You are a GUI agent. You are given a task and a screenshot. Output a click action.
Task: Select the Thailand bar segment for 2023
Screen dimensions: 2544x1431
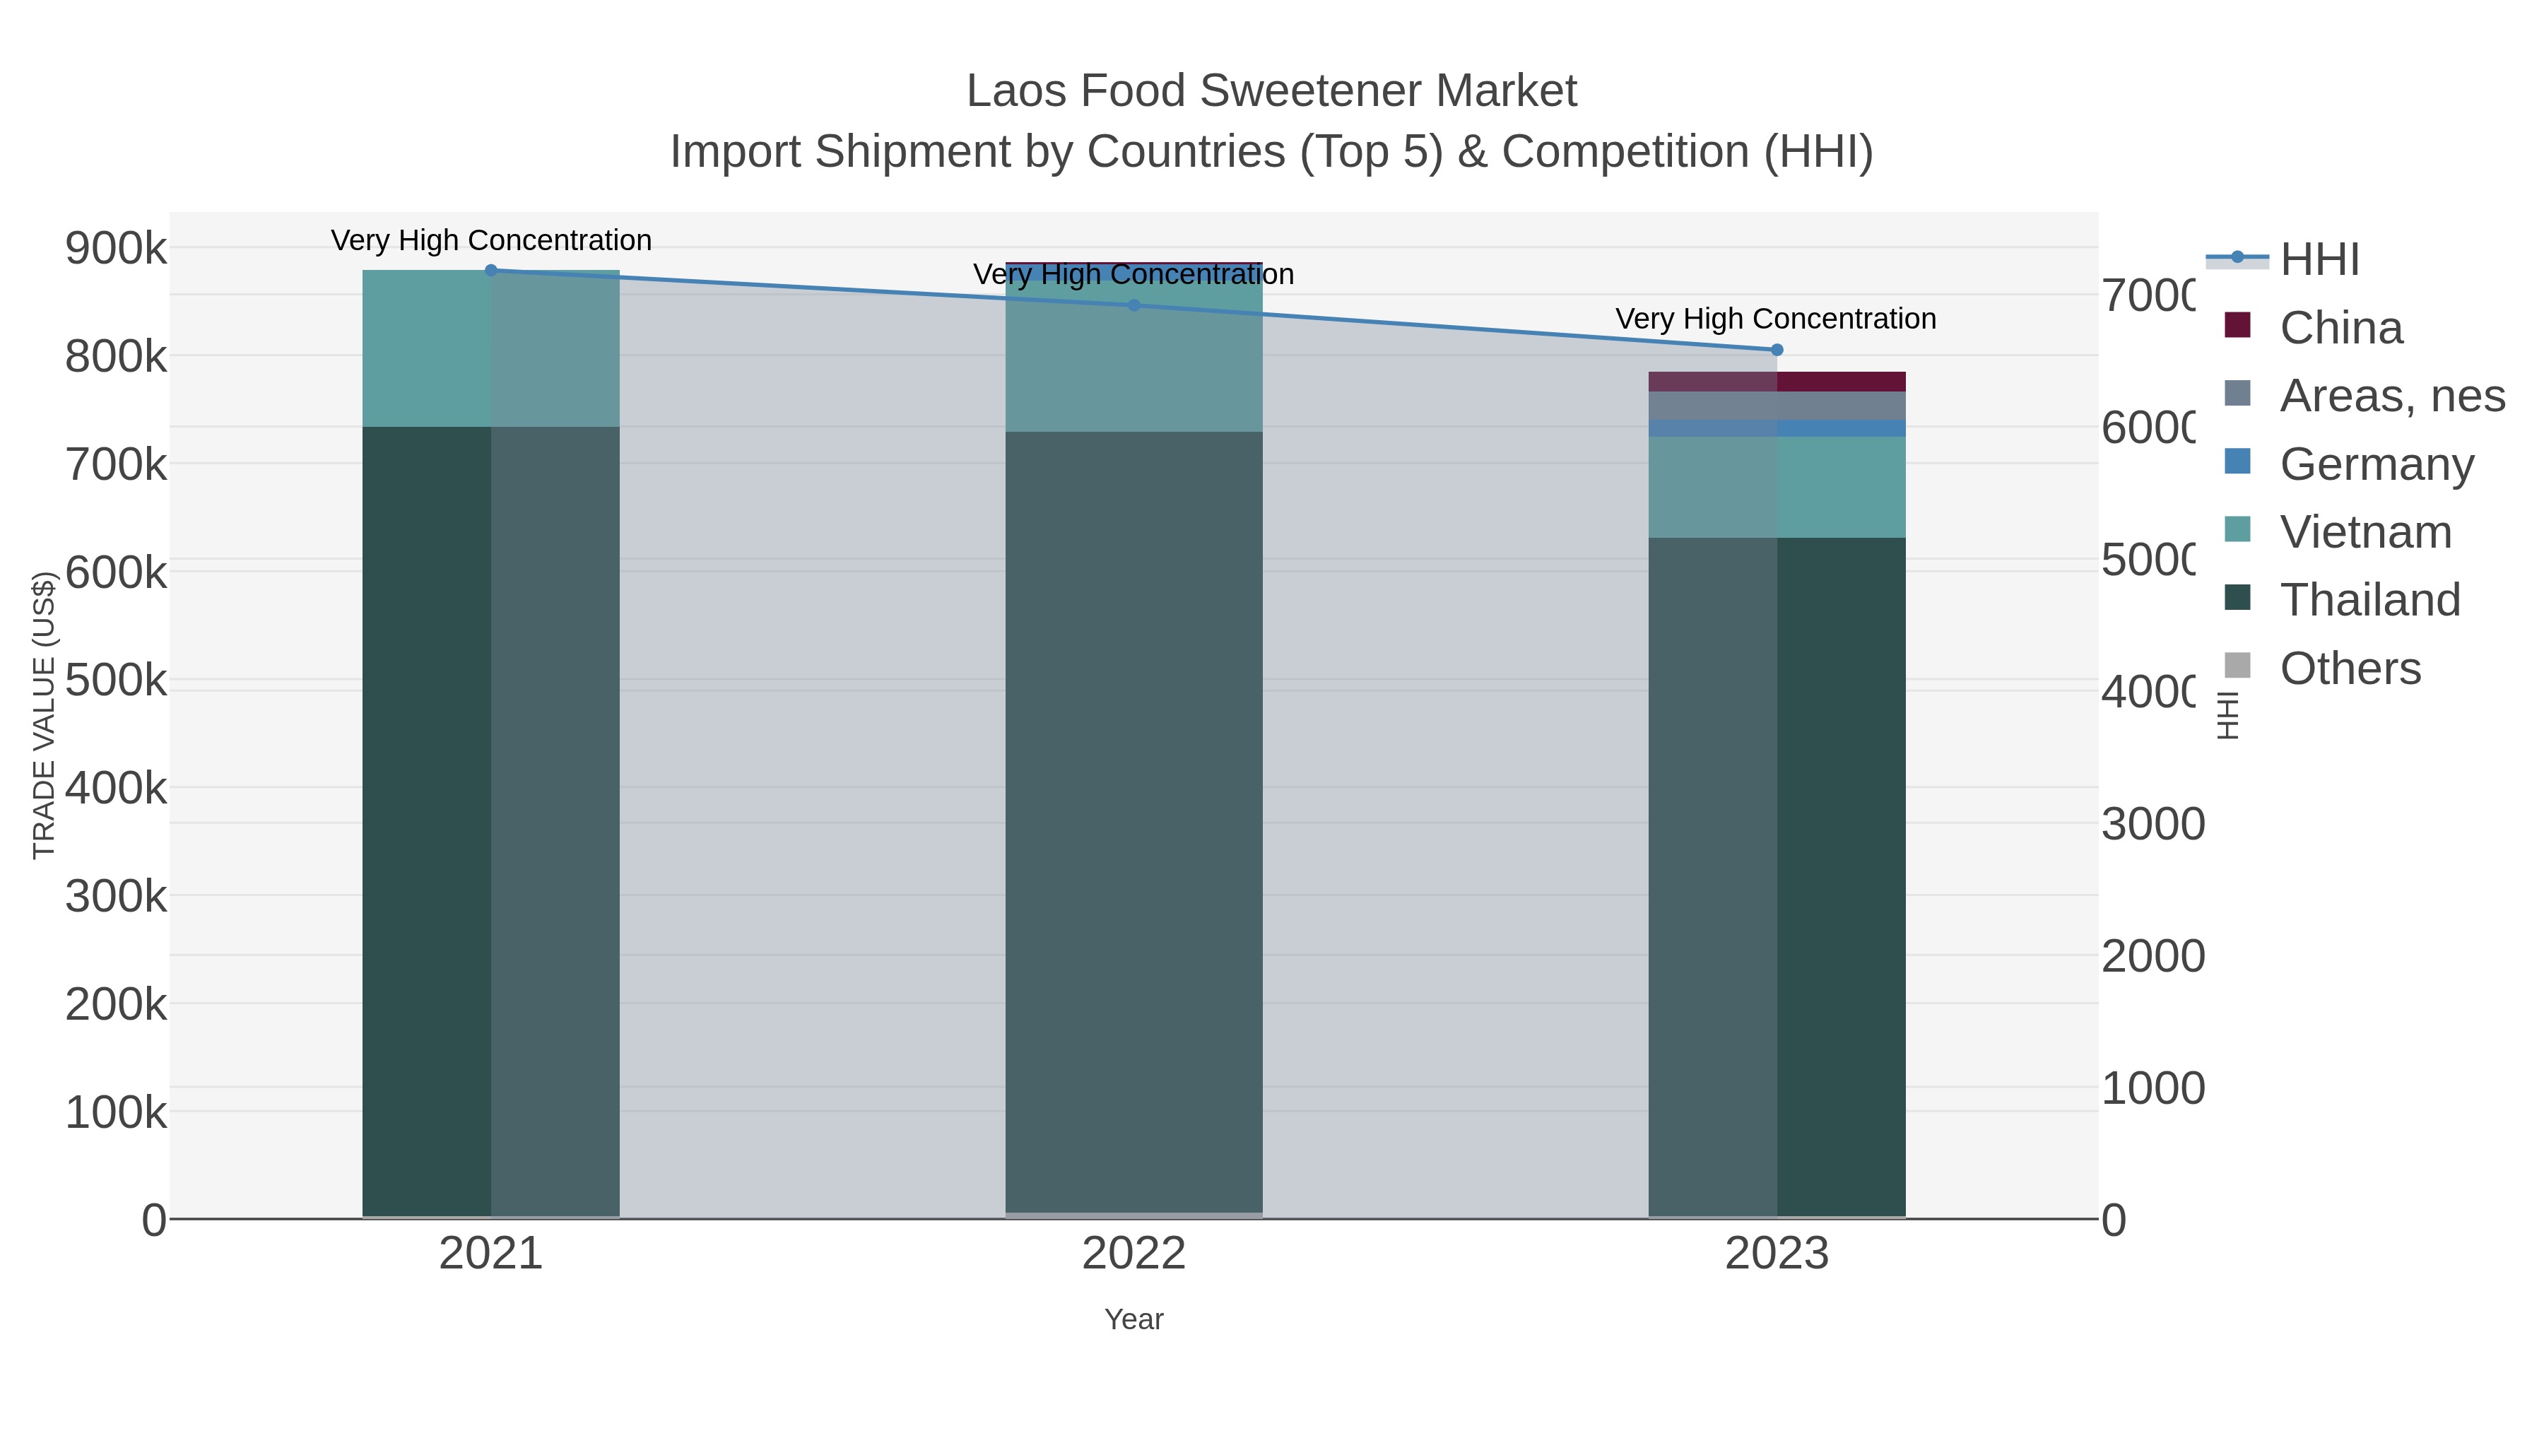(1777, 877)
